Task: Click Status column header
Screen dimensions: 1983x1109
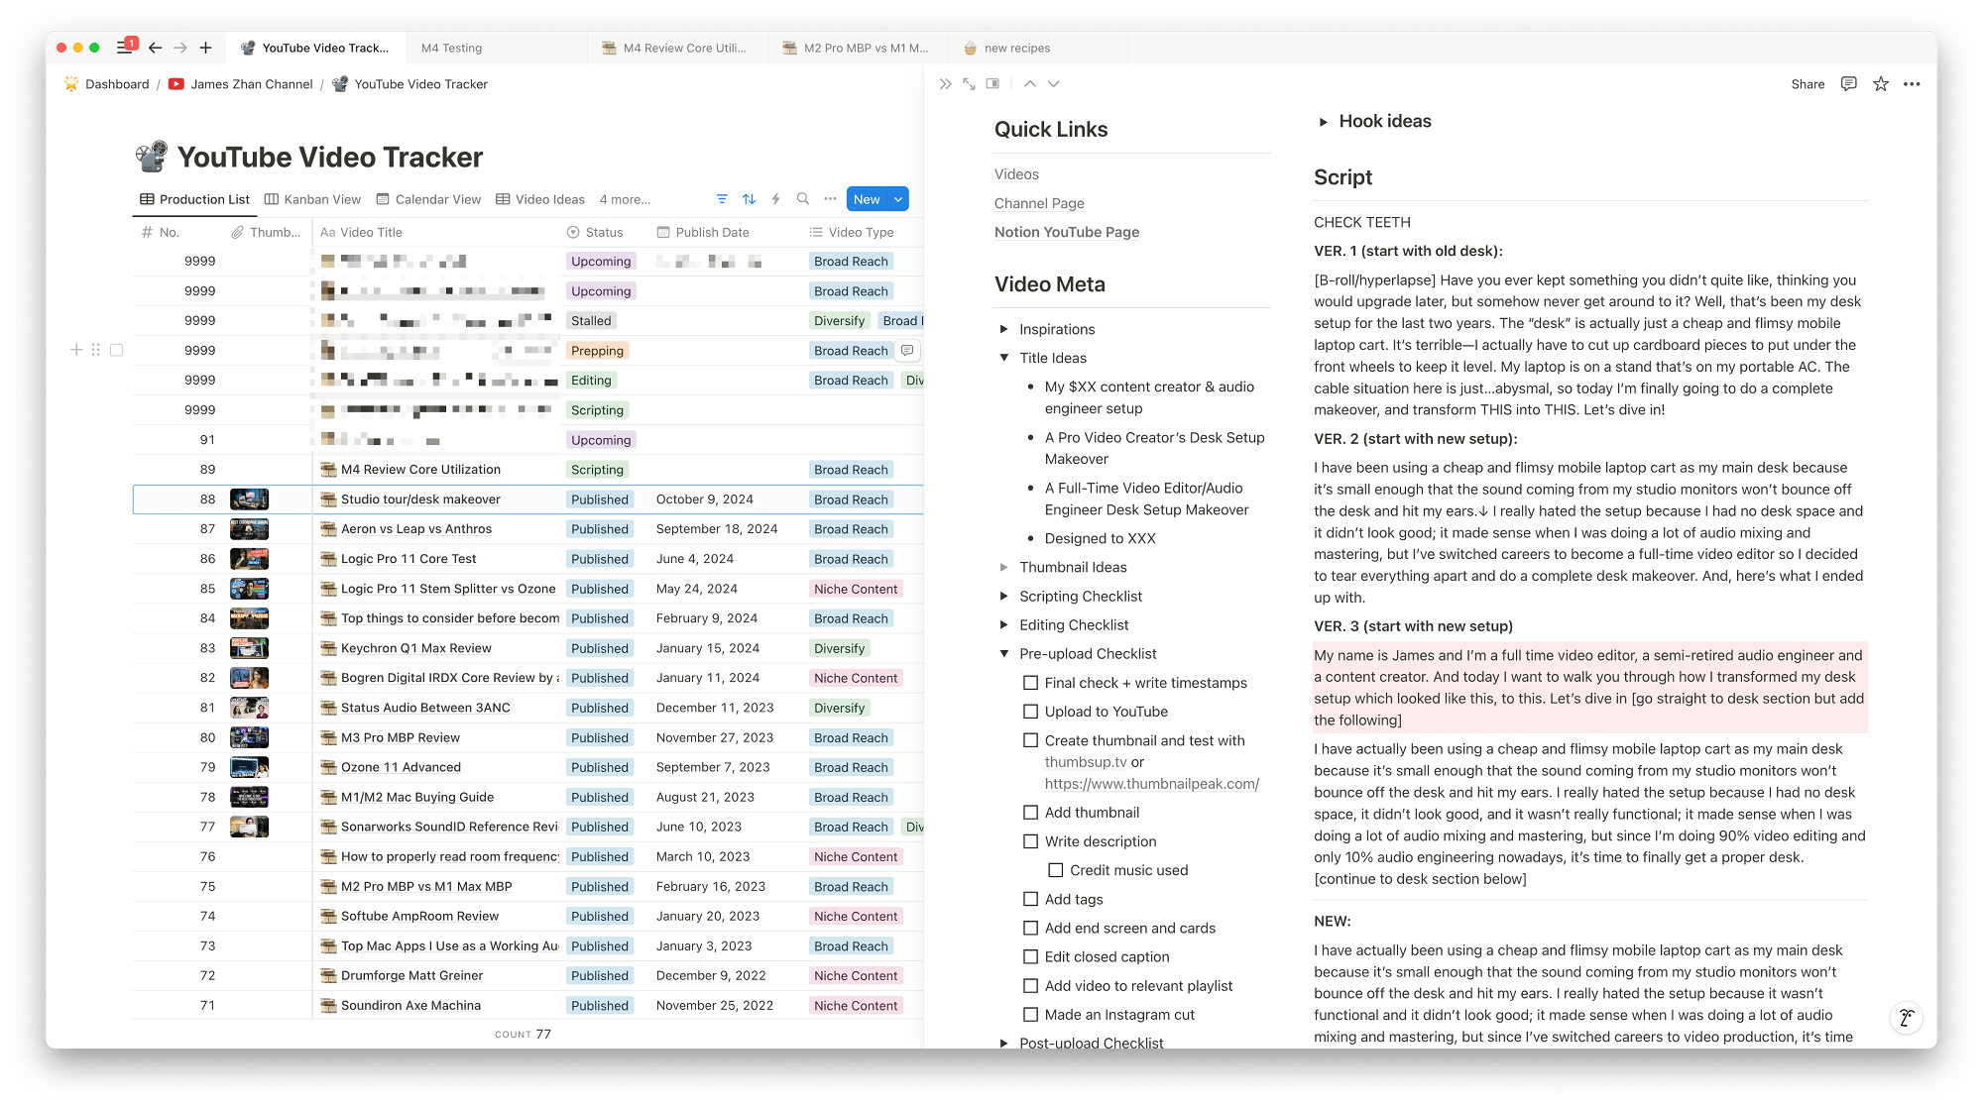Action: pos(604,232)
